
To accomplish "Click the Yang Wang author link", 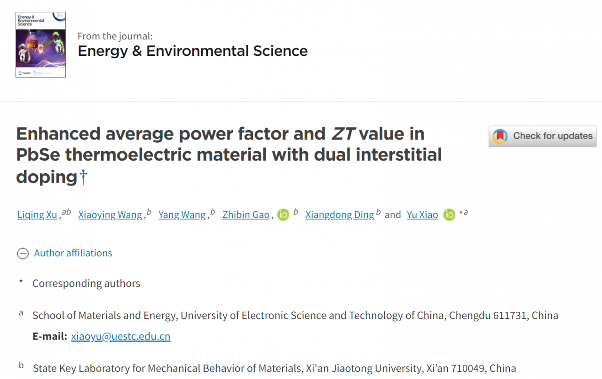I will [182, 215].
